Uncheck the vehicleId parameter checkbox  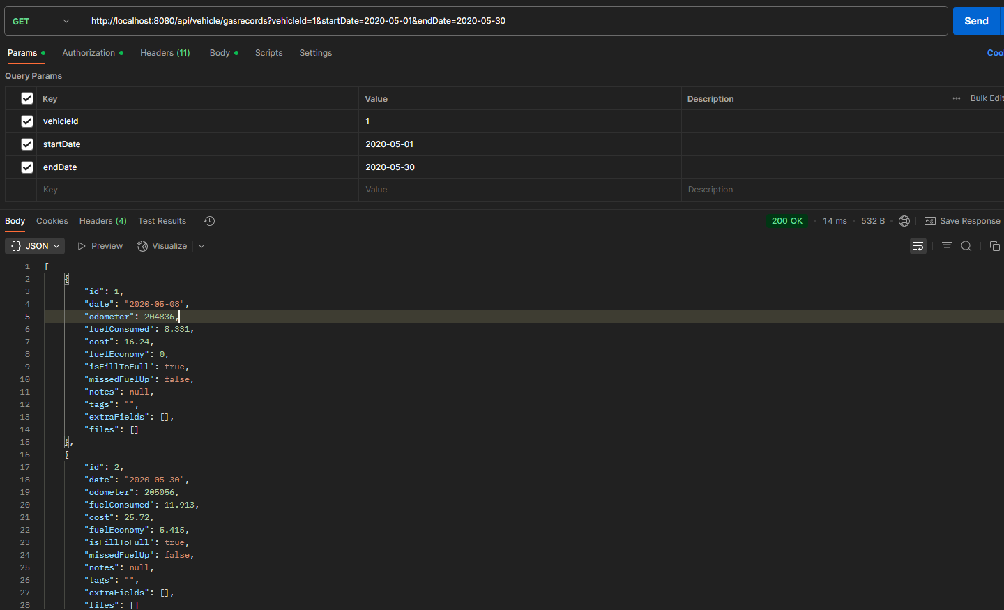click(27, 121)
